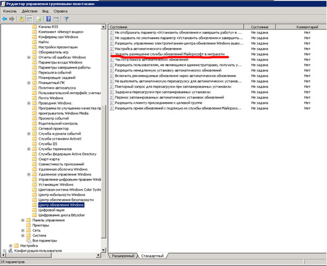Image resolution: width=327 pixels, height=266 pixels.
Task: Click the Show/Hide console tree icon
Action: click(x=31, y=19)
